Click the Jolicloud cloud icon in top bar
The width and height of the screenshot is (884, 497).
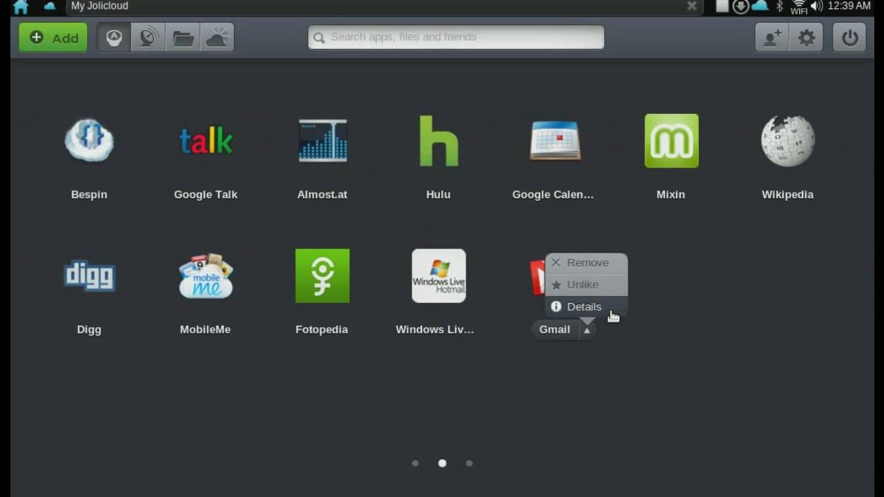click(x=50, y=6)
